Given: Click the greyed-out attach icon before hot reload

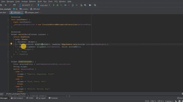Looking at the screenshot, I should [x=69, y=5].
